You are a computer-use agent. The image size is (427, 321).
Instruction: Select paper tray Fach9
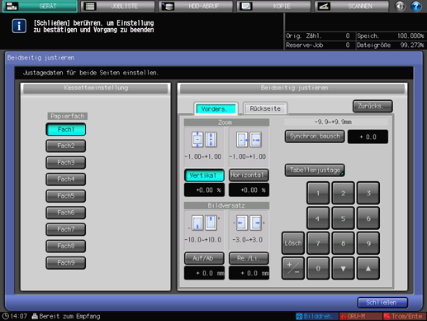(66, 263)
